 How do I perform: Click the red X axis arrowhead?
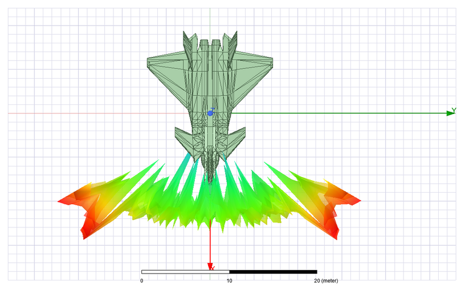point(210,266)
